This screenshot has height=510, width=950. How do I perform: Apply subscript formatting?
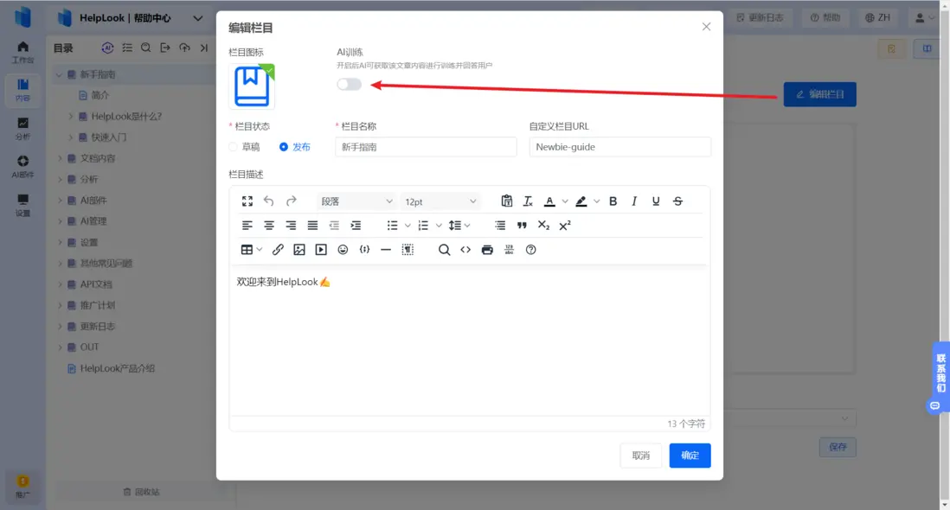coord(543,226)
